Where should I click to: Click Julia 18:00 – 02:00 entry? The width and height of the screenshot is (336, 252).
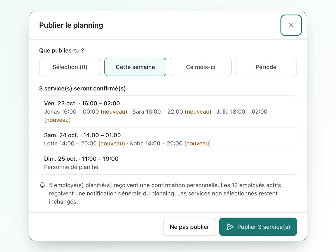pyautogui.click(x=242, y=112)
